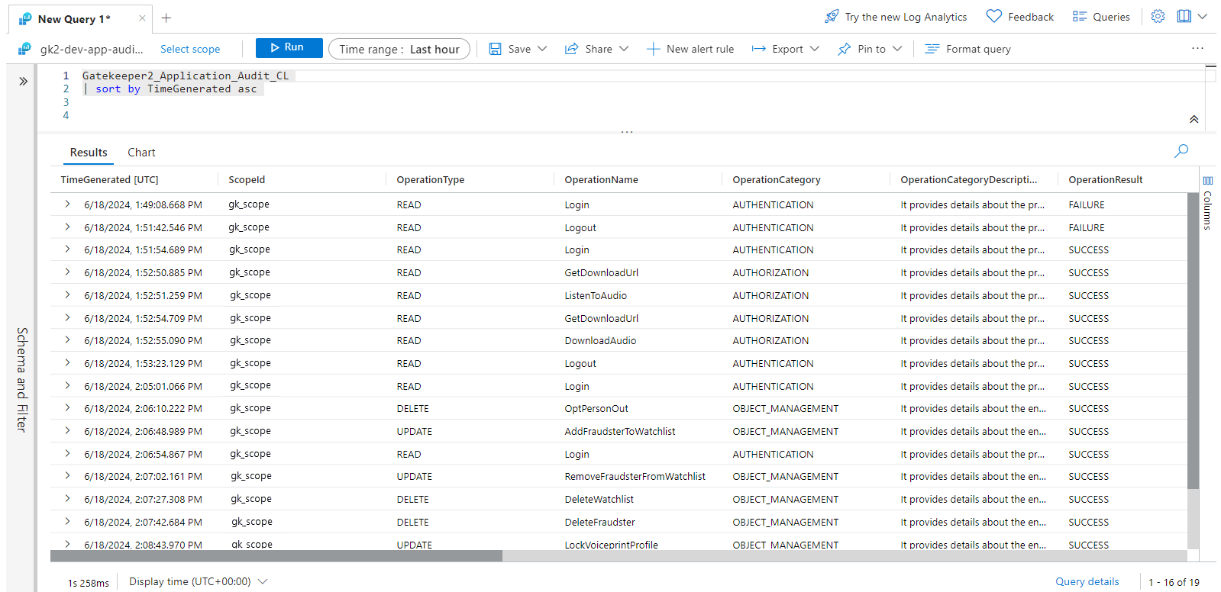Change the Time range Last hour
This screenshot has width=1221, height=592.
[x=399, y=49]
